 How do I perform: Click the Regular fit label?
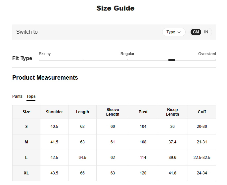tap(127, 54)
